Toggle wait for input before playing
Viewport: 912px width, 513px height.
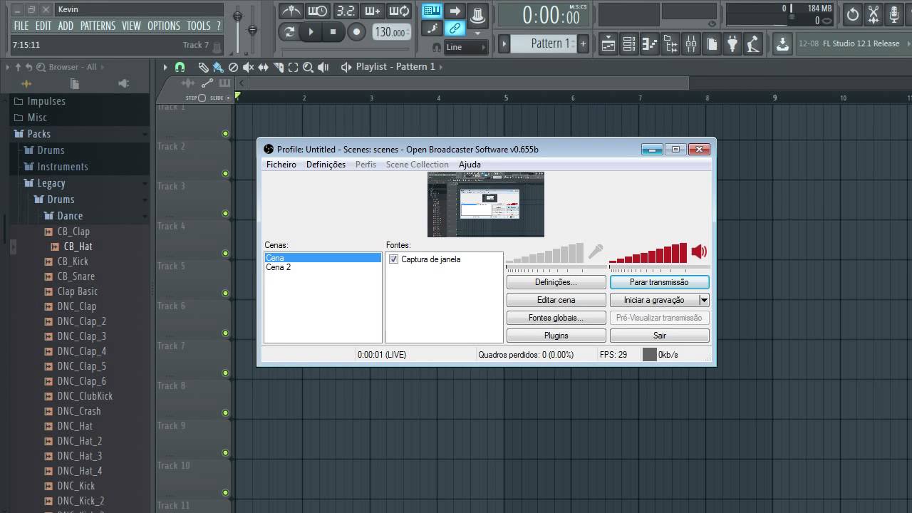pos(317,11)
